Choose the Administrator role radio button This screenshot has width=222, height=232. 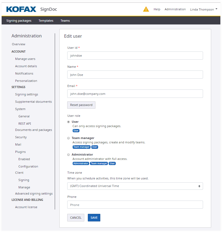69,155
